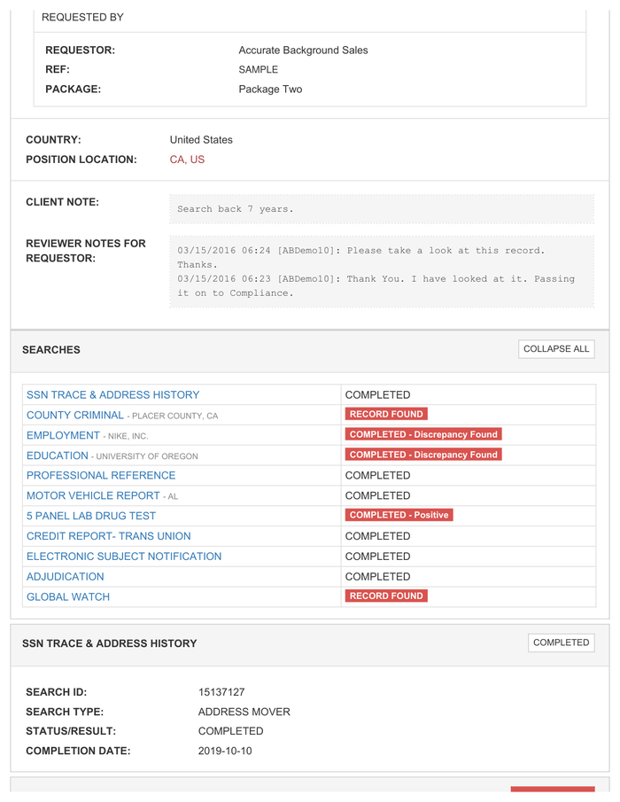Select the 'United States' country value

click(x=201, y=140)
